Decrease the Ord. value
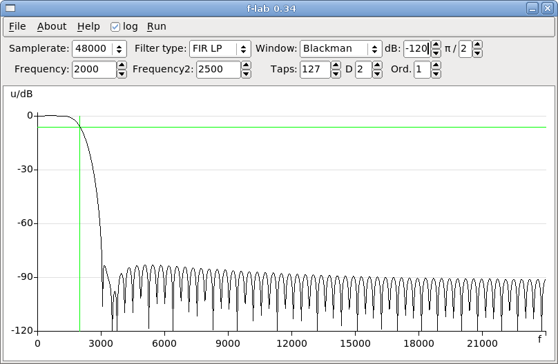The height and width of the screenshot is (364, 558). coord(436,74)
